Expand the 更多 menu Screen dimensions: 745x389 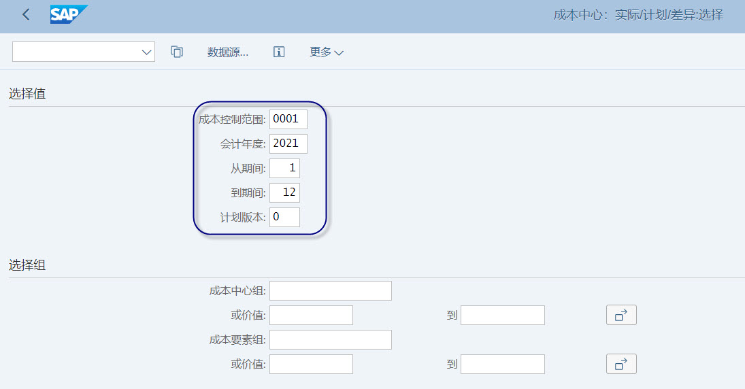click(327, 52)
